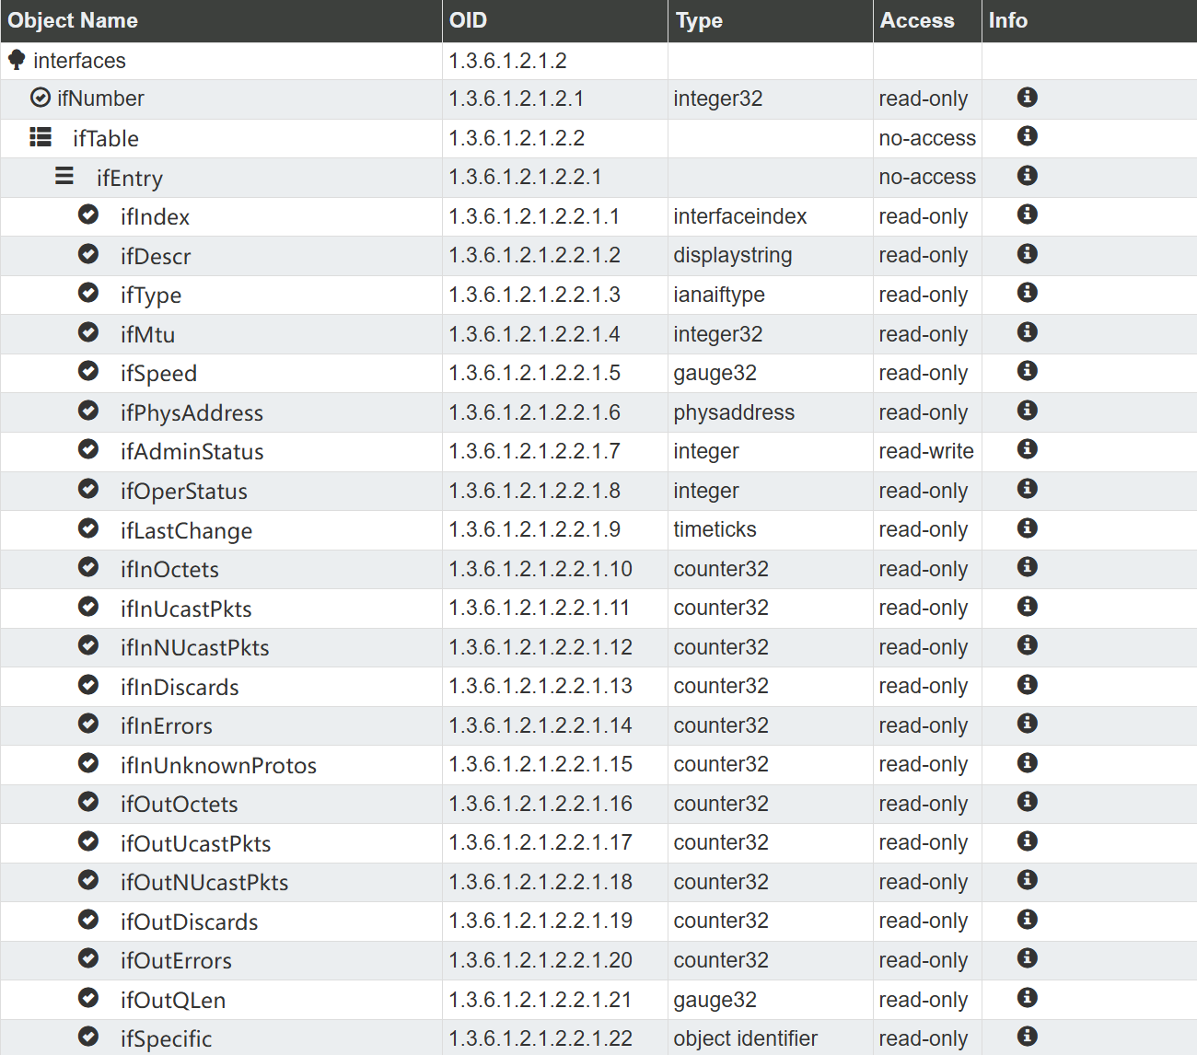Open info for ifOutQLen row
The image size is (1197, 1055).
point(1028,998)
